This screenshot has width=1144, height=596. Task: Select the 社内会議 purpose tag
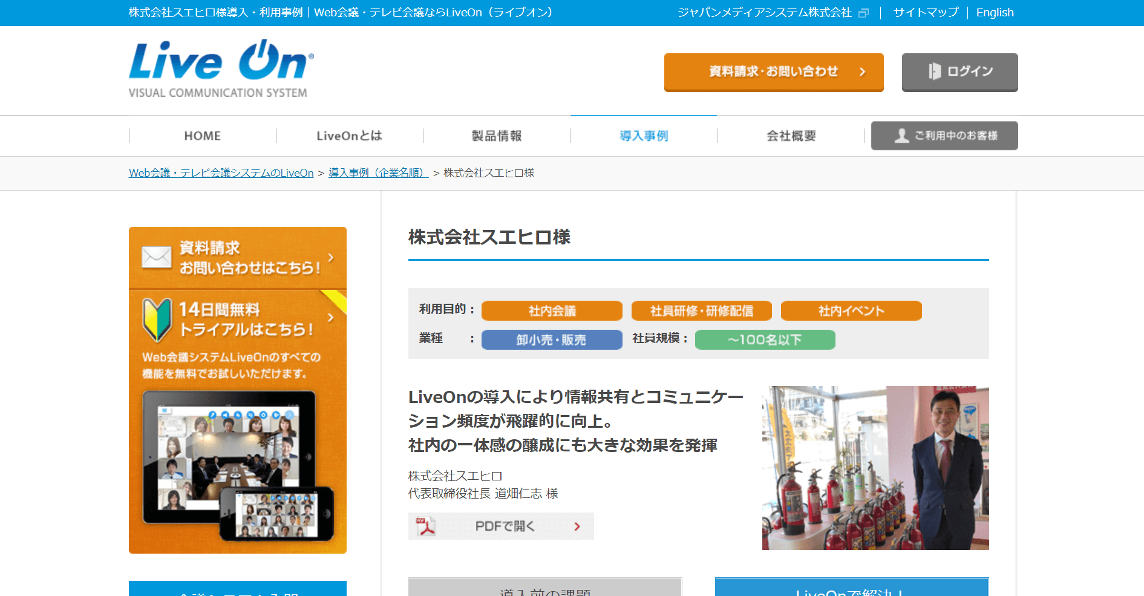tap(552, 310)
